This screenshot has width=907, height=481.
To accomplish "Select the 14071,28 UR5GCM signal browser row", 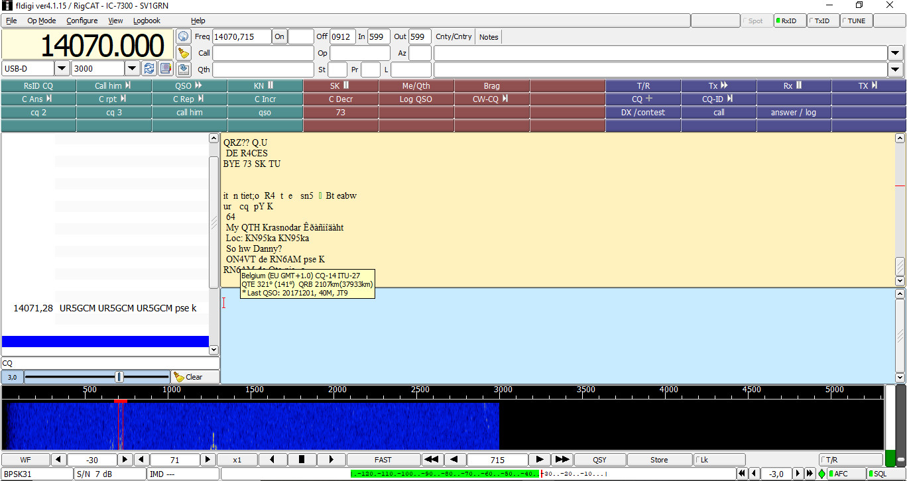I will 105,308.
